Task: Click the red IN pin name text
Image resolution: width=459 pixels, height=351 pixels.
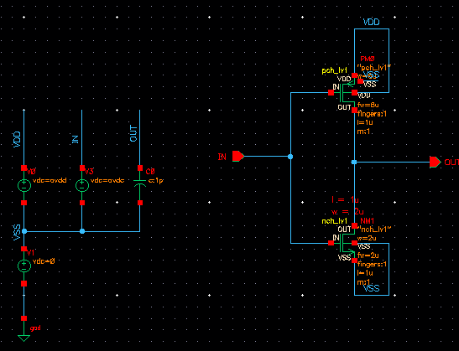Action: pos(222,157)
